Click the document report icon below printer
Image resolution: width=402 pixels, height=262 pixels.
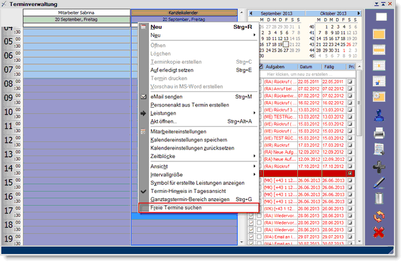coord(379,149)
